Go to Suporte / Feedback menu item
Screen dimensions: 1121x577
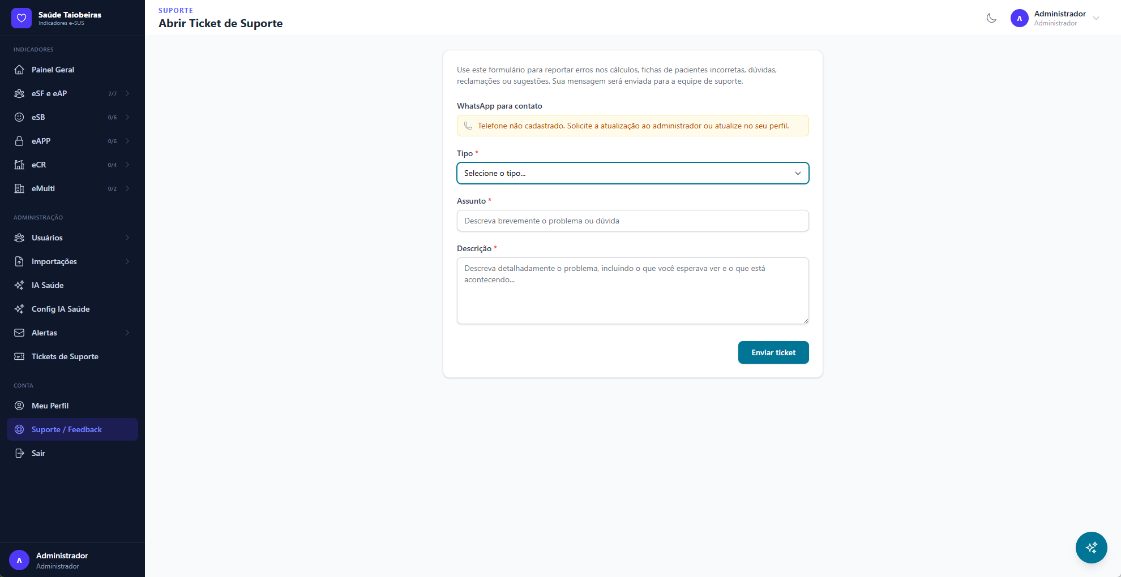[67, 429]
